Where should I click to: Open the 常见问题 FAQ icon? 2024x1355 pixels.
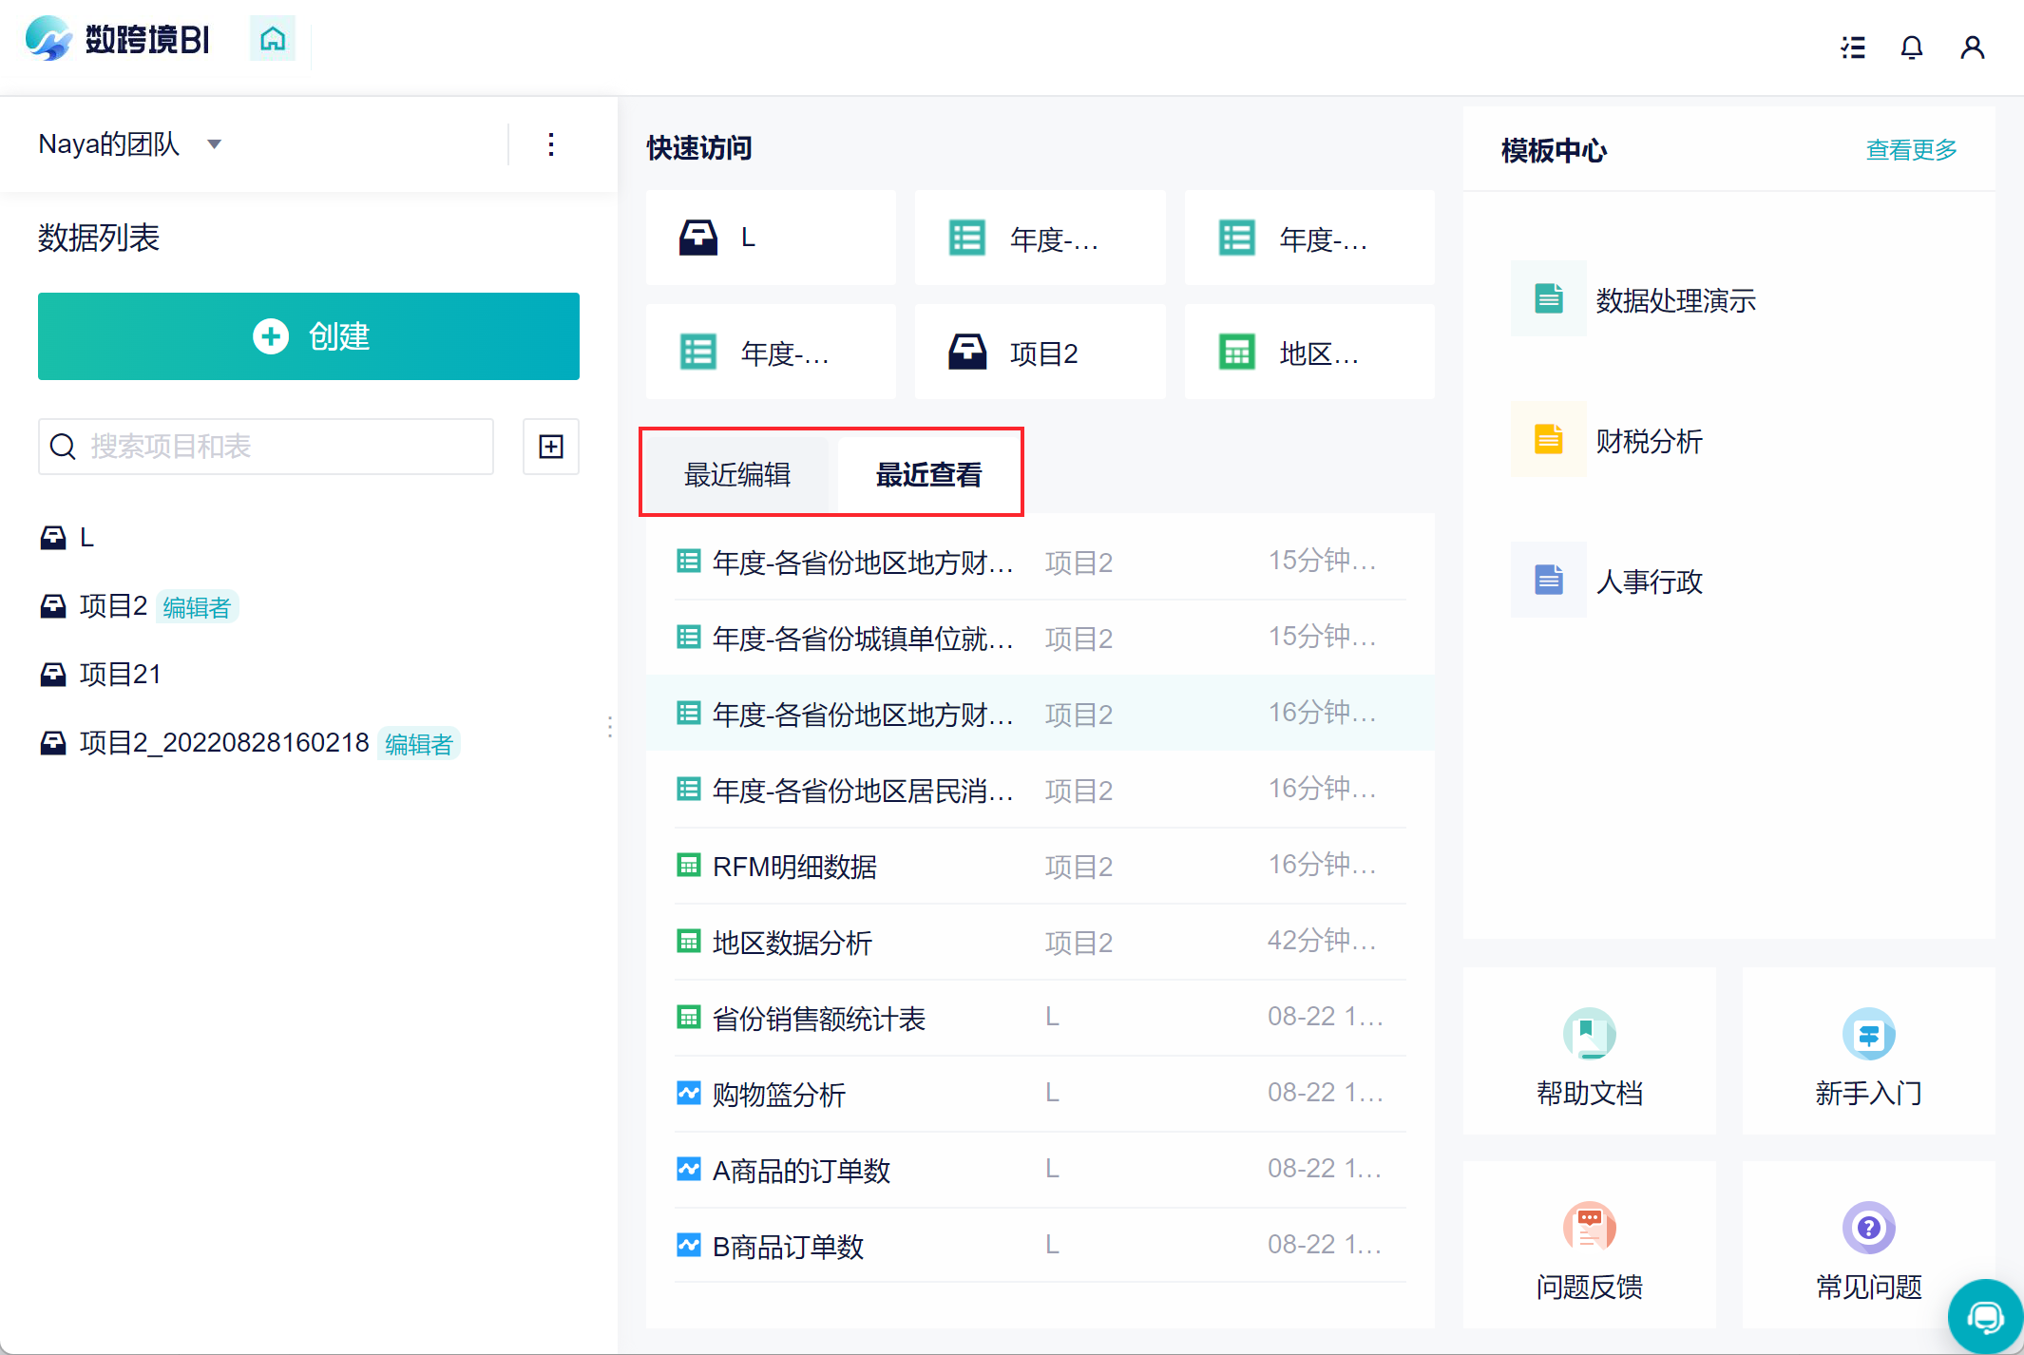pos(1868,1228)
